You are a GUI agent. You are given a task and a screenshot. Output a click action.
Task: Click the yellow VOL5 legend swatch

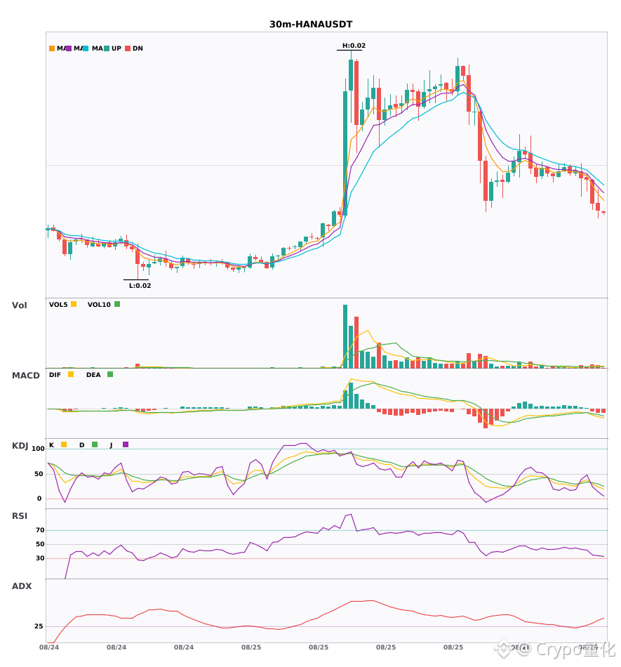[74, 304]
